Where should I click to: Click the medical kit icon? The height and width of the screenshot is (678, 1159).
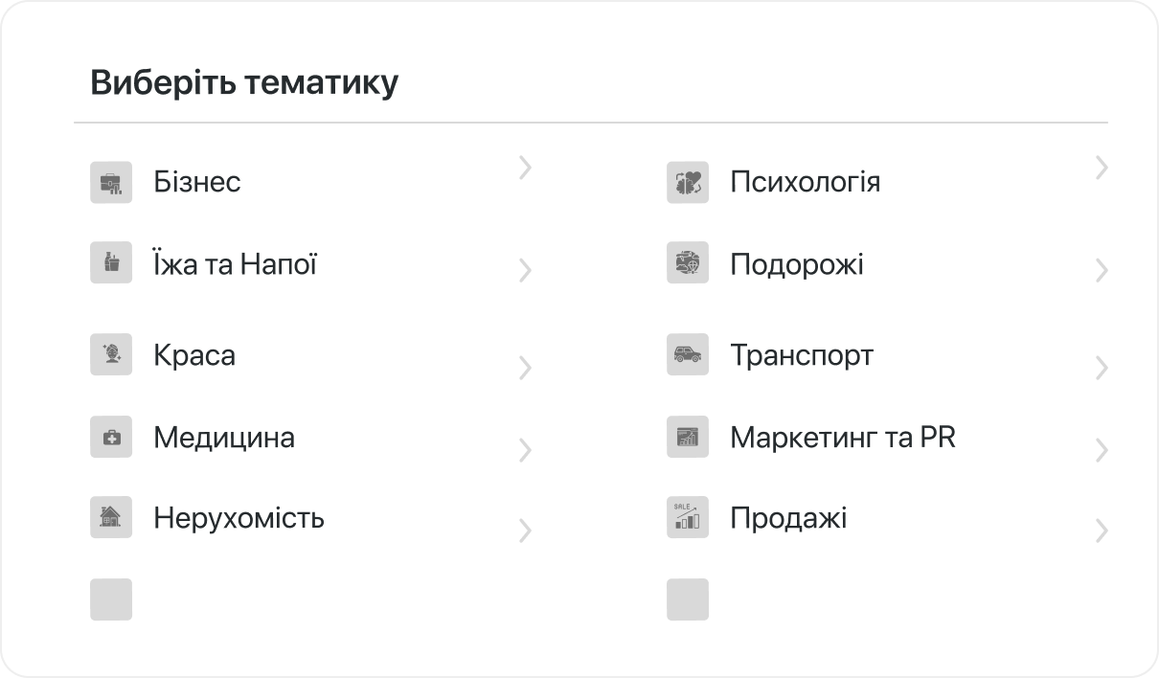[111, 437]
